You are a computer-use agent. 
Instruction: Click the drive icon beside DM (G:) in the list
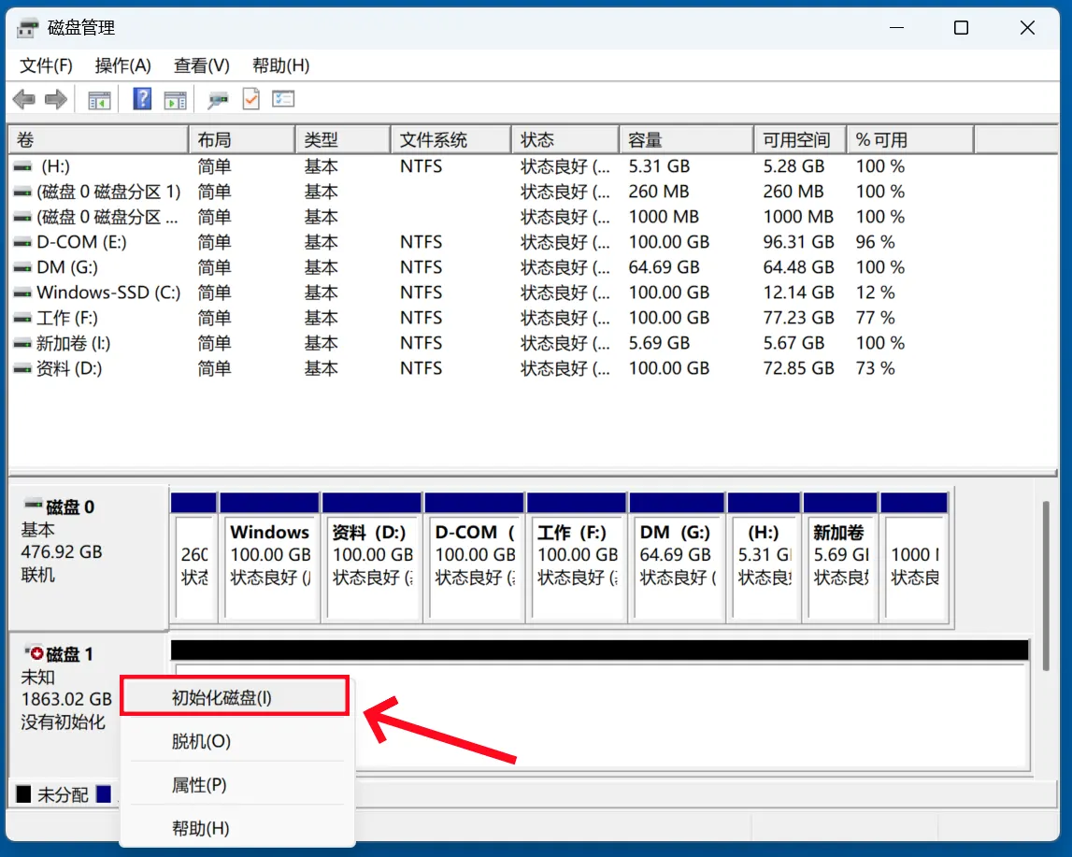coord(22,268)
